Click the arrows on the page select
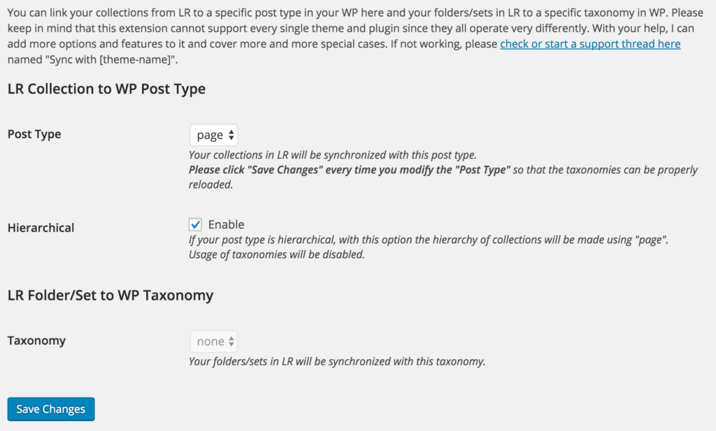This screenshot has width=716, height=431. tap(231, 135)
